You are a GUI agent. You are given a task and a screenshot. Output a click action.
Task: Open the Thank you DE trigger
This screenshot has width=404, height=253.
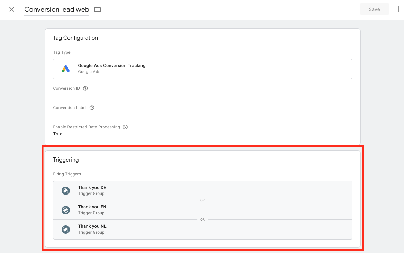pyautogui.click(x=202, y=191)
